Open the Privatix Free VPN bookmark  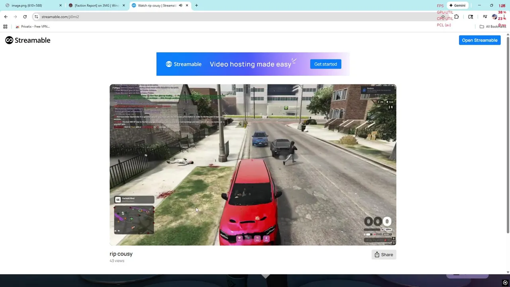(33, 27)
